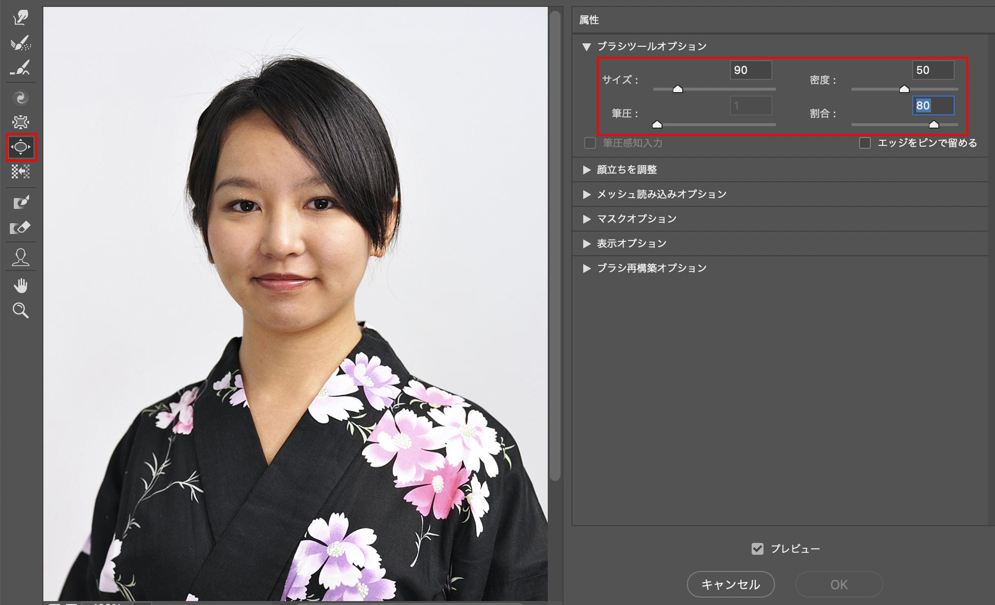
Task: Expand マスクオプション section
Action: point(587,219)
